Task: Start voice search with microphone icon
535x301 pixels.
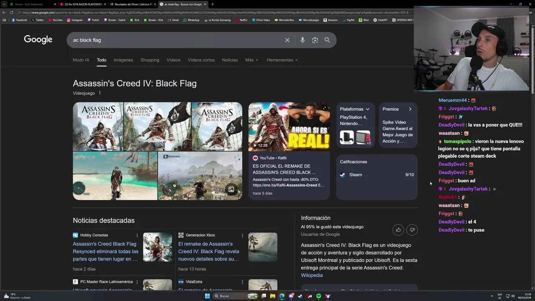Action: pyautogui.click(x=303, y=40)
